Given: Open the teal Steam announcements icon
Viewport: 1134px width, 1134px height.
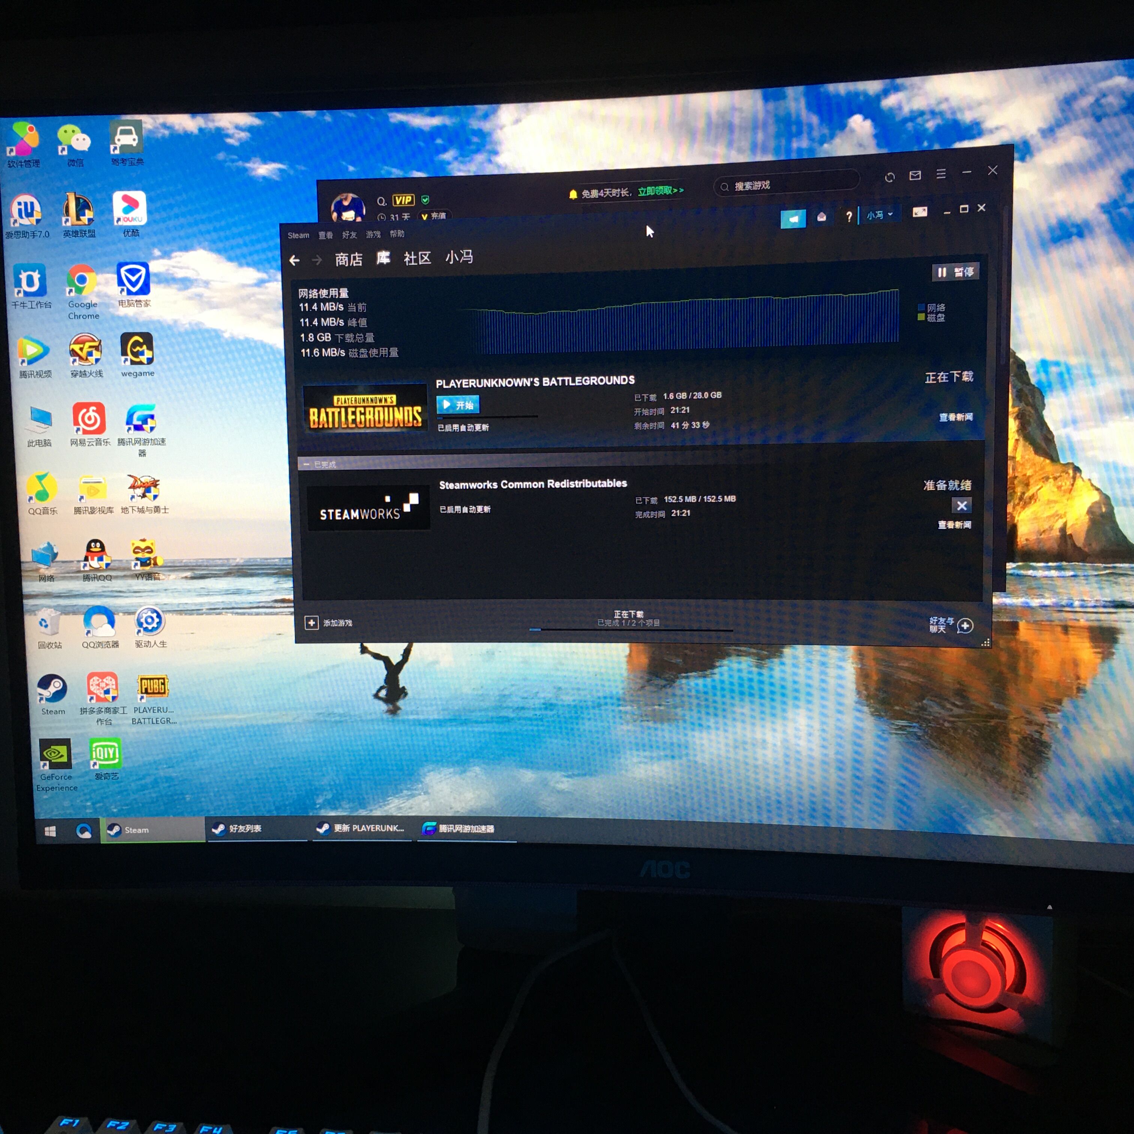Looking at the screenshot, I should coord(793,219).
